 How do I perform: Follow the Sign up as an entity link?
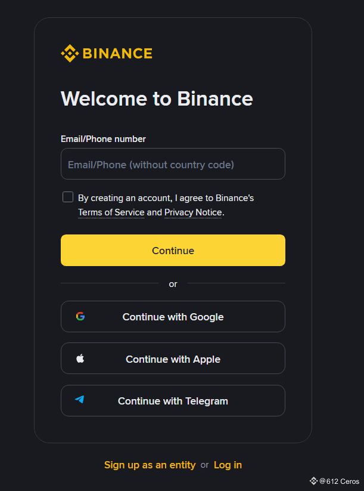click(x=150, y=465)
